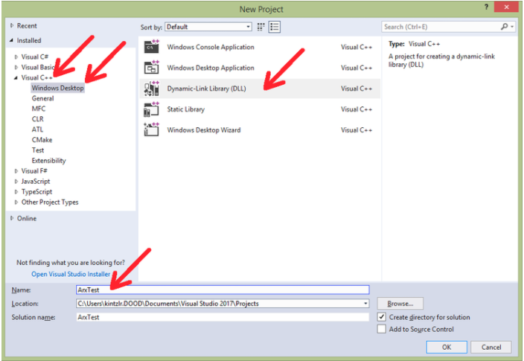Select the CMake category

pyautogui.click(x=42, y=140)
